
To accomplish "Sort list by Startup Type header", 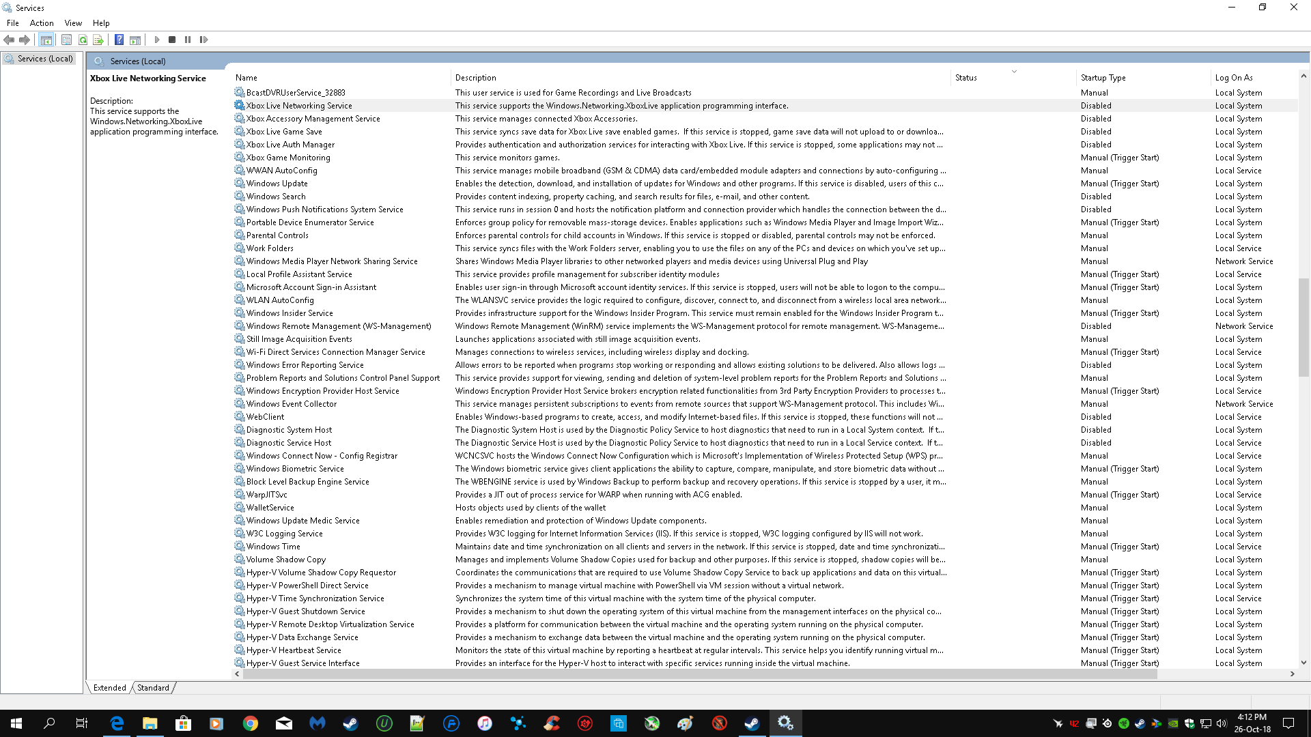I will click(x=1103, y=78).
